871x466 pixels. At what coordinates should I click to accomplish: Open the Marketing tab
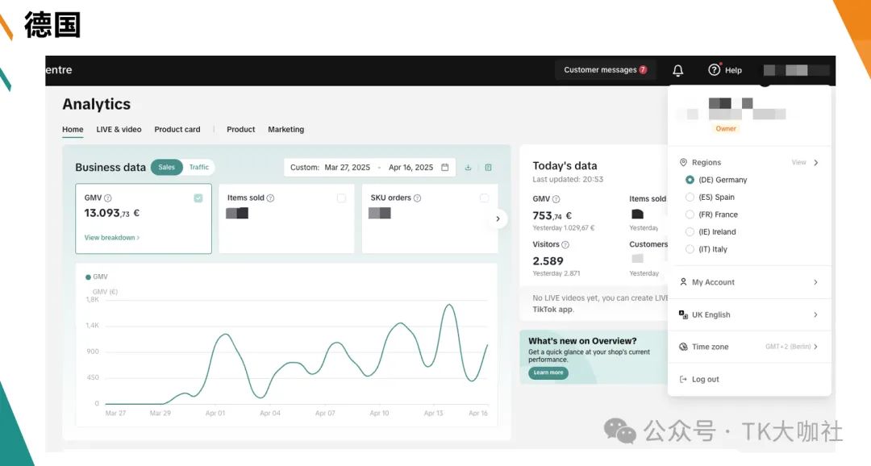click(x=286, y=130)
